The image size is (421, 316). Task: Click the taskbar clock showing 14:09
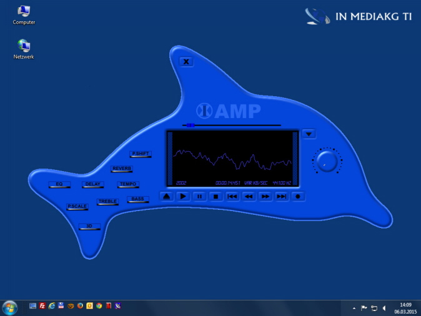click(405, 309)
